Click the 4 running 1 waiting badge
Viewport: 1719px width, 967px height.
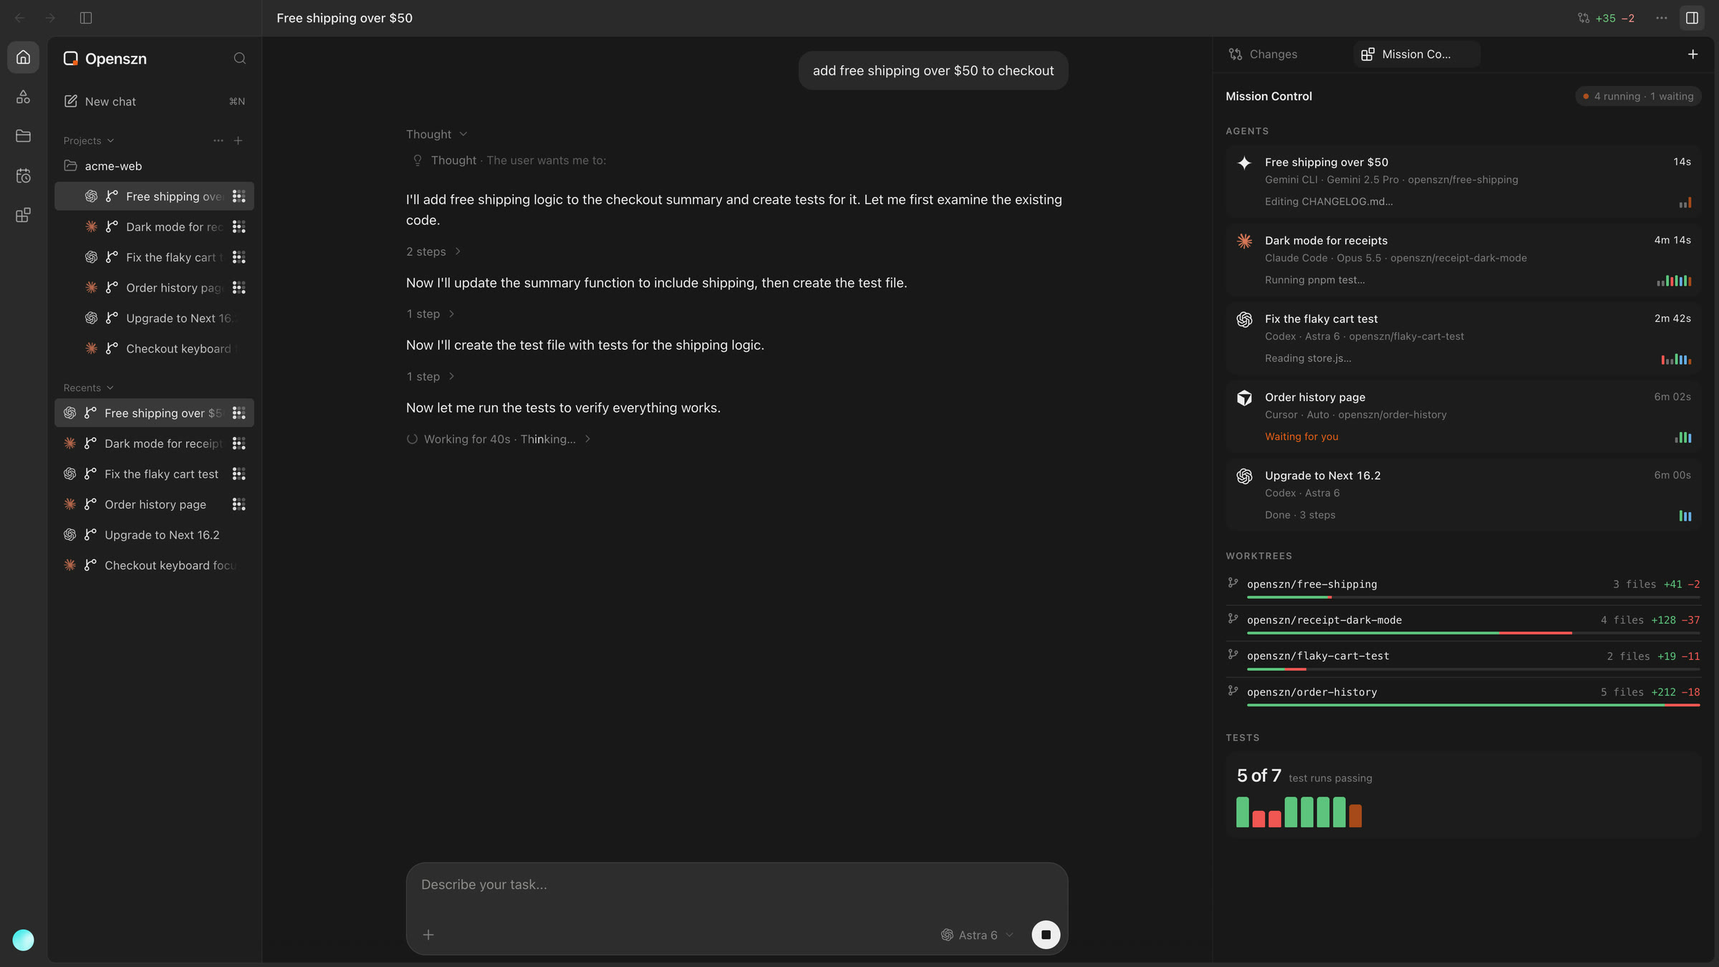1638,97
